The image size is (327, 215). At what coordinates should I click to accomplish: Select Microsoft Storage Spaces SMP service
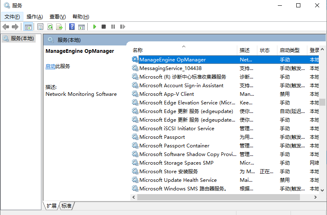pos(225,163)
